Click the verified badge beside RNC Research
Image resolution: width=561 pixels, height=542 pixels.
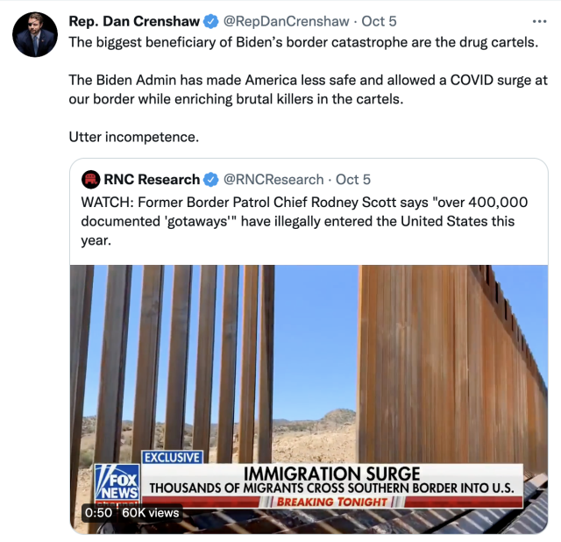[x=211, y=180]
